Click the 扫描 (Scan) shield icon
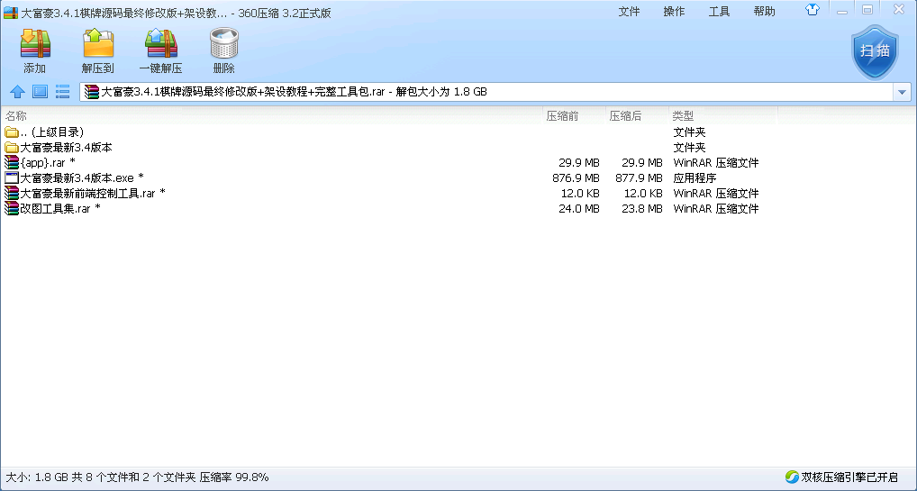 [875, 52]
